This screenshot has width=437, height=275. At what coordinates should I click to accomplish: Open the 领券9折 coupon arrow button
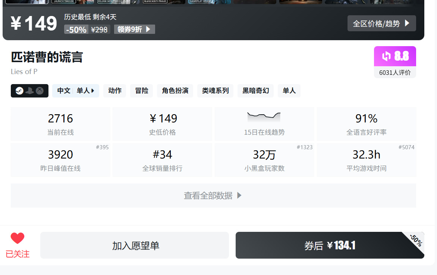pyautogui.click(x=134, y=29)
